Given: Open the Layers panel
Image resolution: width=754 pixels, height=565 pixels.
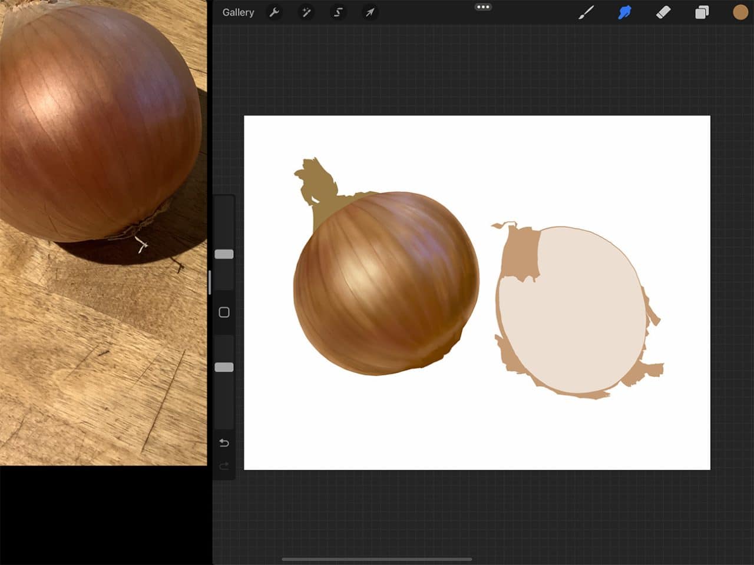Looking at the screenshot, I should click(701, 12).
